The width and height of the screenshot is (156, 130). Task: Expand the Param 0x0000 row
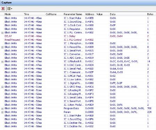tap(2, 112)
